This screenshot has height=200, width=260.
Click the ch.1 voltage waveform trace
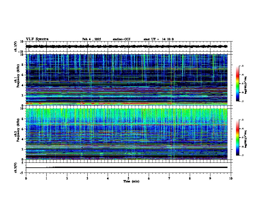126,46
